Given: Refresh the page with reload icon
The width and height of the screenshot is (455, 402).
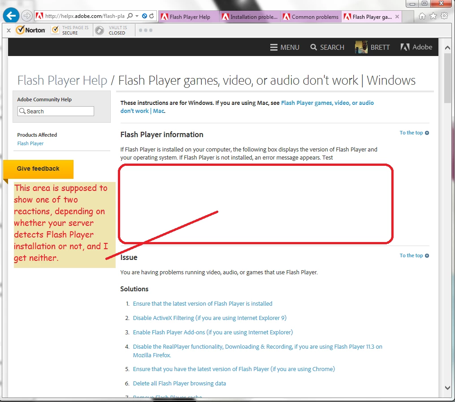Looking at the screenshot, I should pos(152,16).
